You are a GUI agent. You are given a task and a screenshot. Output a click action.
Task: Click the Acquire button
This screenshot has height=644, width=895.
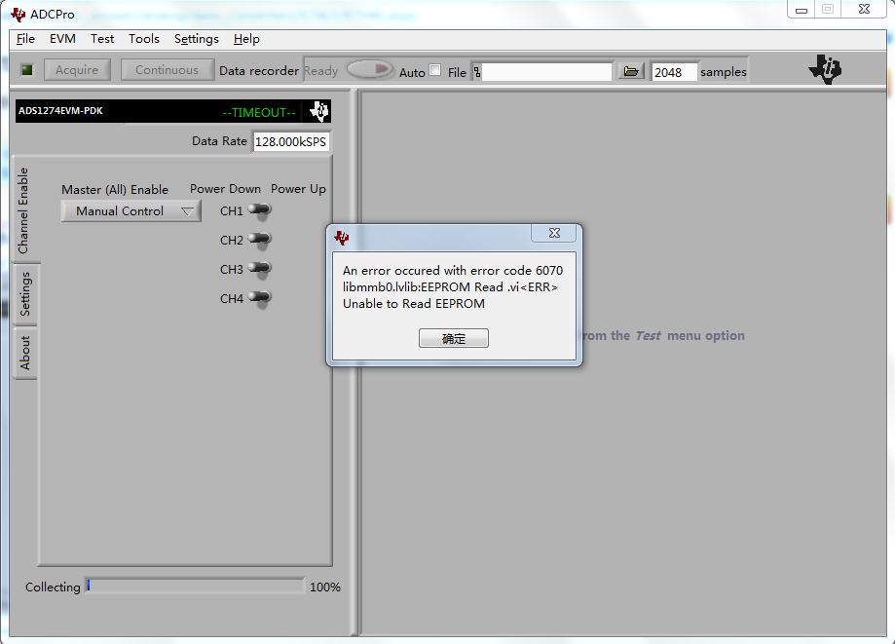(77, 70)
